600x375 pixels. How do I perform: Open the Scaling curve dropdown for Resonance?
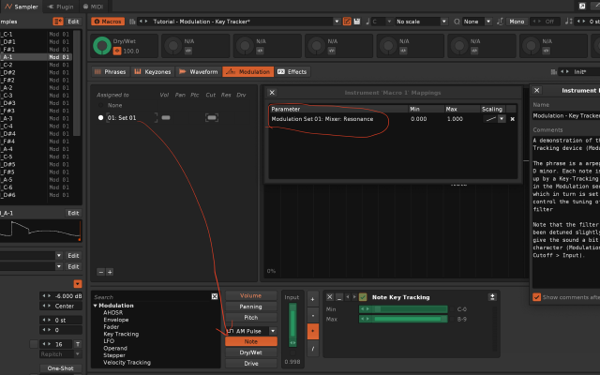pos(502,119)
